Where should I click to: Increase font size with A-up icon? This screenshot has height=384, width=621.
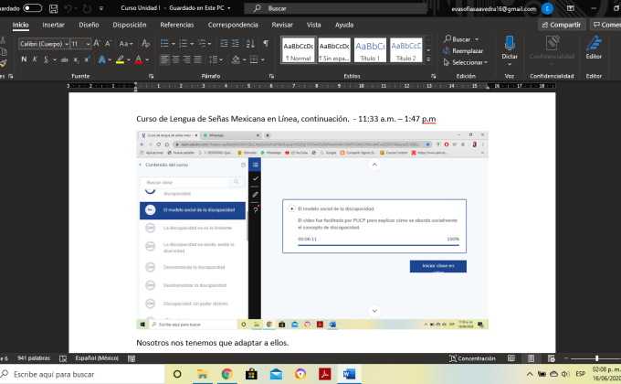click(97, 43)
